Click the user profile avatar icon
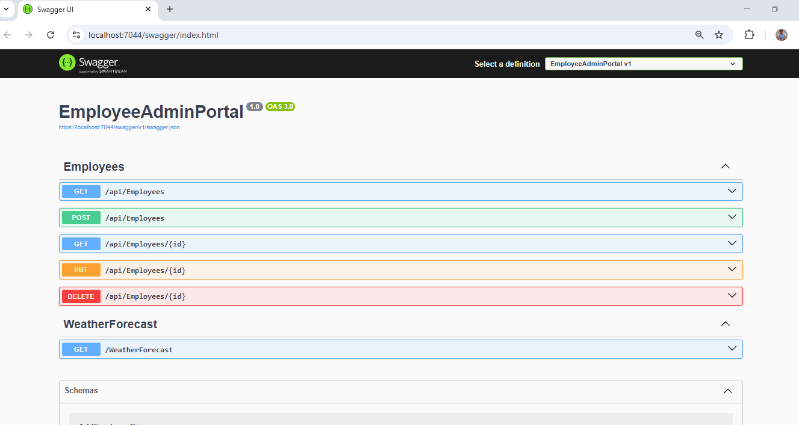 click(x=781, y=35)
